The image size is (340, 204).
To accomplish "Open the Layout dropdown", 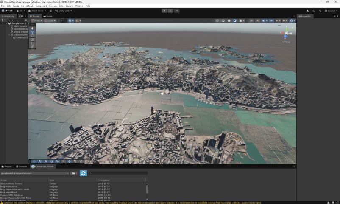I will click(331, 11).
